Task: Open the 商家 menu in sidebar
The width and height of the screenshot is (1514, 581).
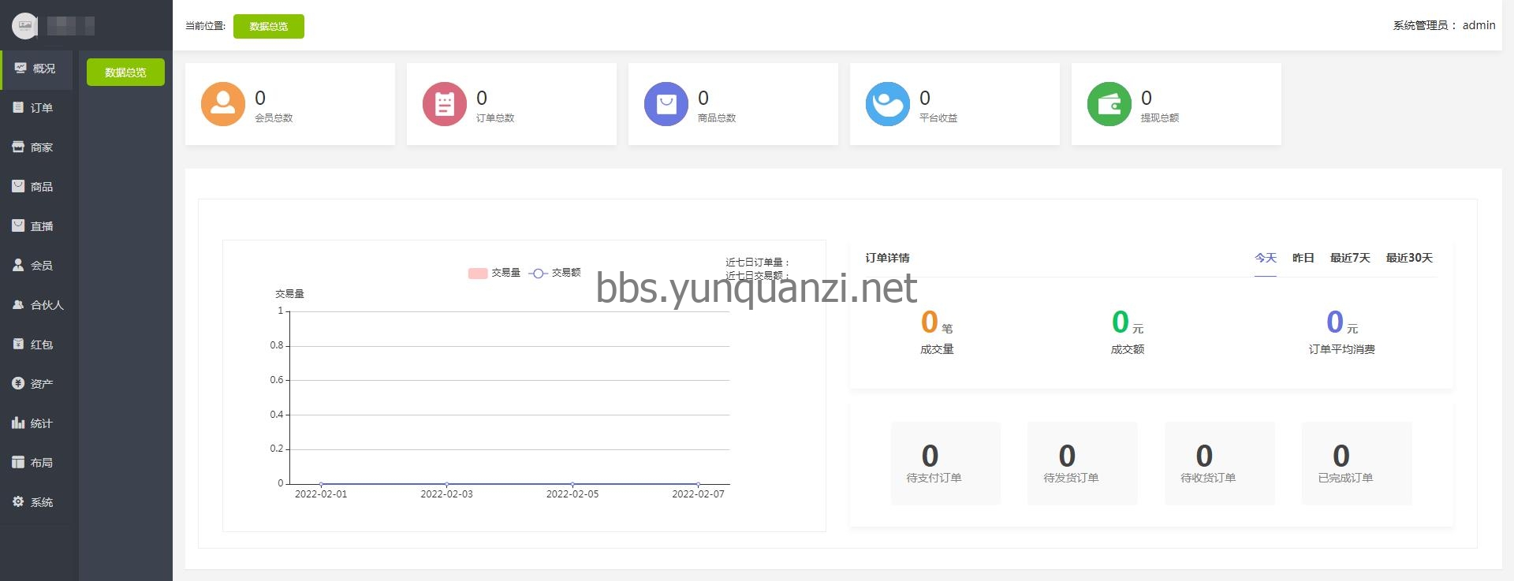Action: [41, 147]
